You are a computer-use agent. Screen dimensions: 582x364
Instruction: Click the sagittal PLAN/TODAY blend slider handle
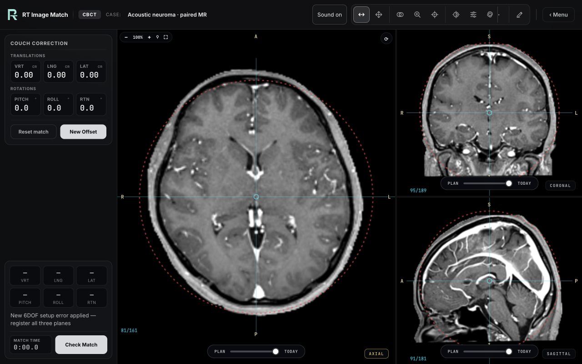509,351
